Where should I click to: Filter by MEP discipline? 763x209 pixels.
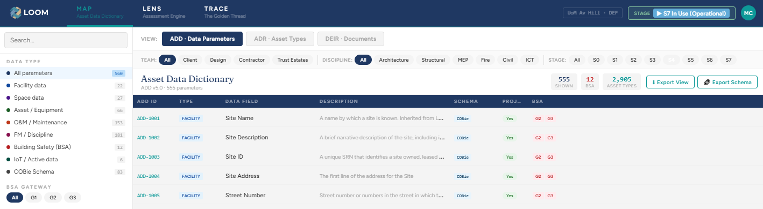click(463, 60)
